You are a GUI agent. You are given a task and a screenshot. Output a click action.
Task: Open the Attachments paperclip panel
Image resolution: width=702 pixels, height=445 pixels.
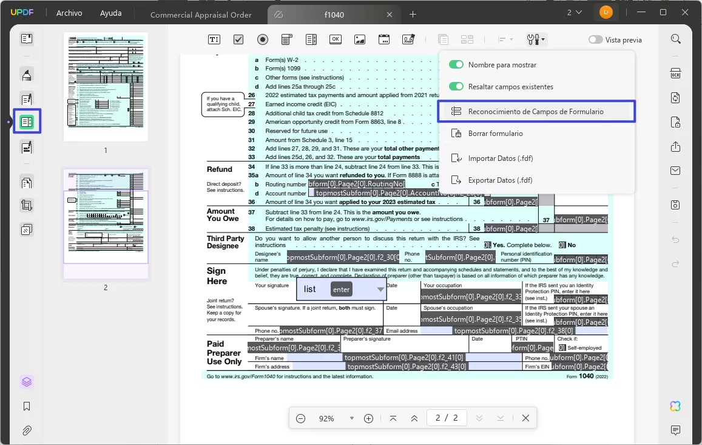point(27,430)
